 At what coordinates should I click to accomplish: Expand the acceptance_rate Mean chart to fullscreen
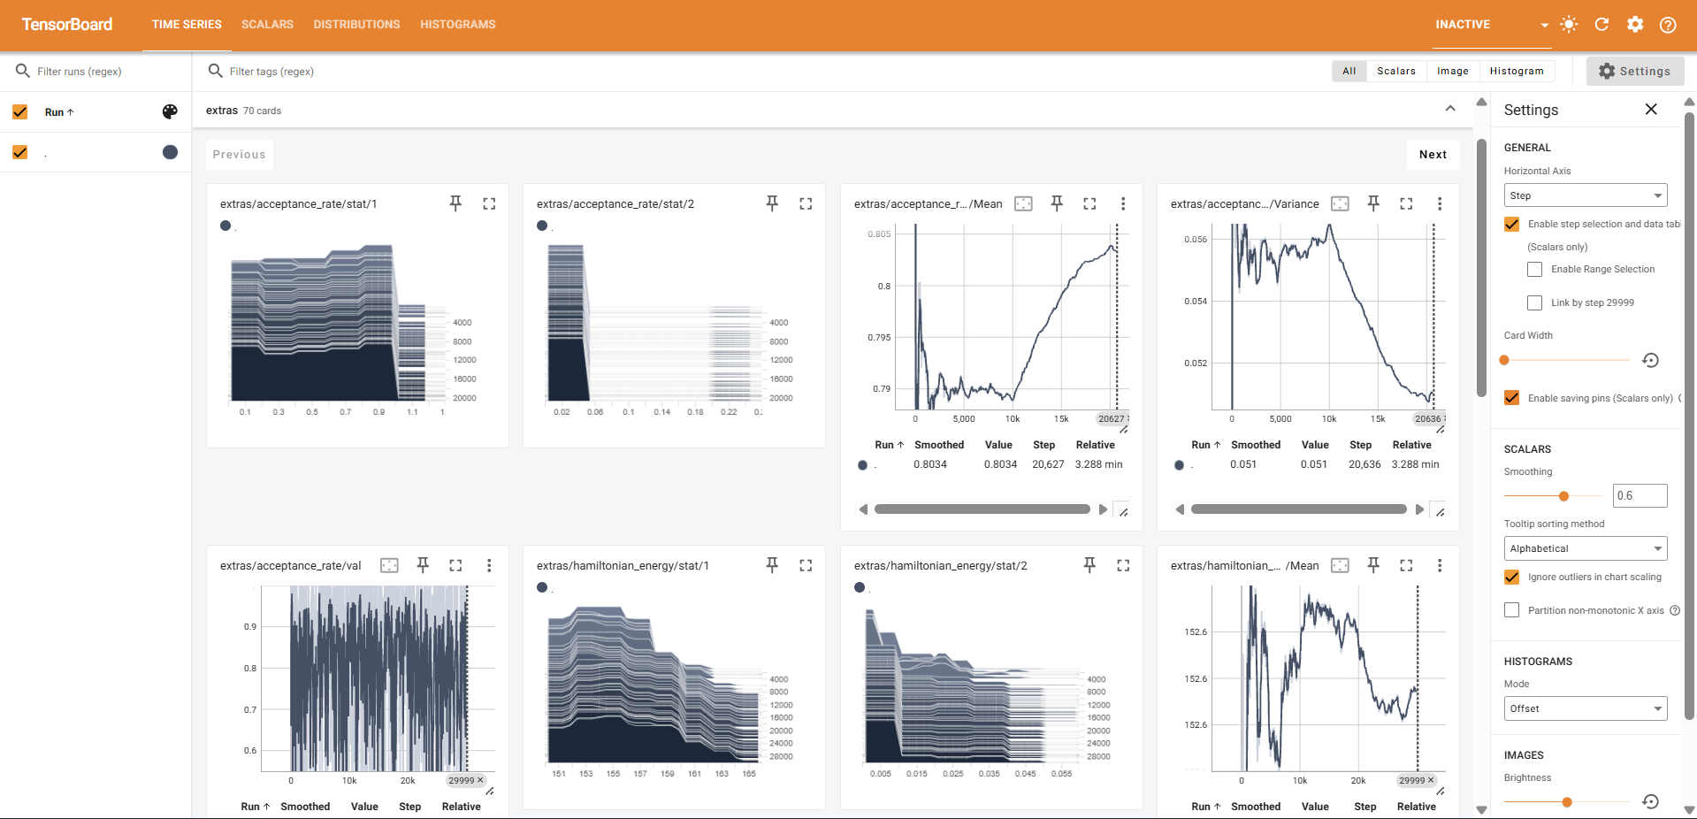1089,203
